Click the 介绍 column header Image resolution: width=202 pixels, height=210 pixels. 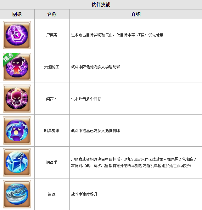136,14
